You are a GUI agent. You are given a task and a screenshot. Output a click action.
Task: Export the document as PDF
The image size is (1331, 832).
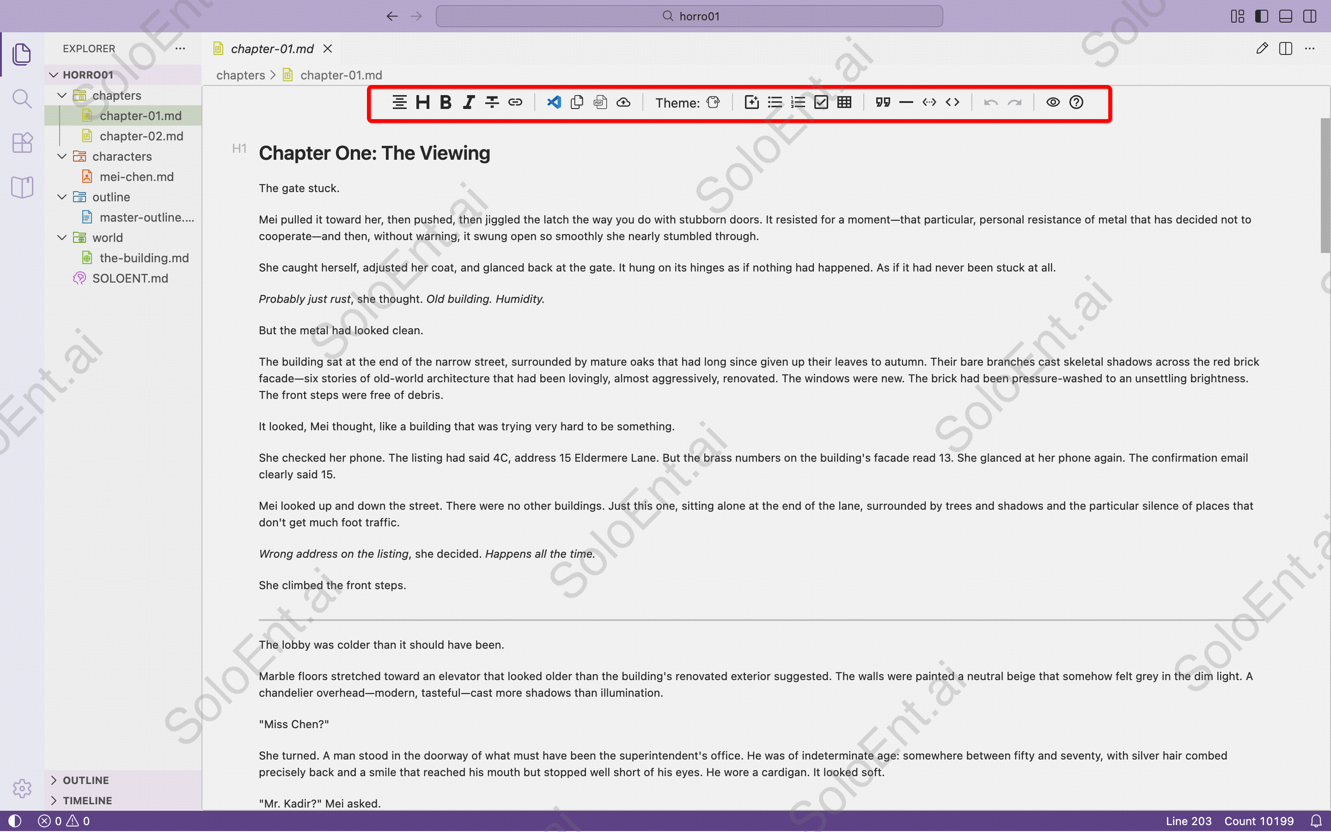(x=600, y=102)
